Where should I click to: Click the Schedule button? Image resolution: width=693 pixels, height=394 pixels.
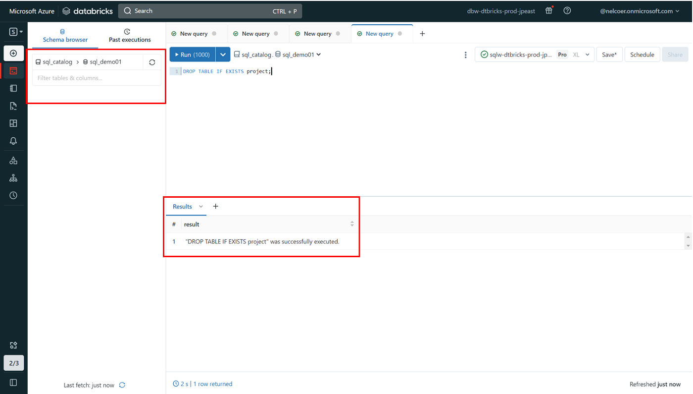[x=642, y=55]
